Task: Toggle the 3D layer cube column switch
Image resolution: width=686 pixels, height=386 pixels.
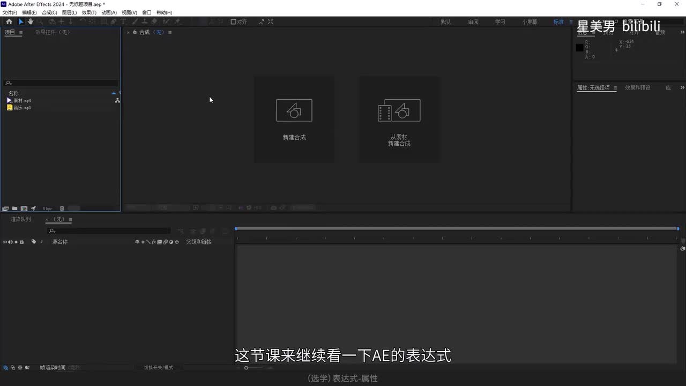Action: [177, 242]
